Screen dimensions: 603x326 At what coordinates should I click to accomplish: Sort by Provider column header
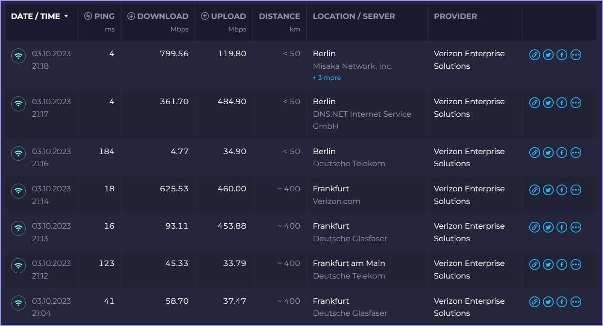(455, 16)
